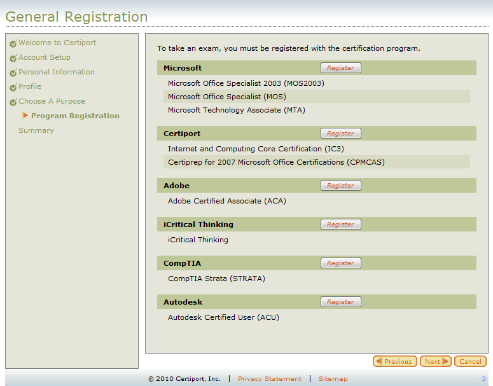Click the Autodesk section header label

coord(183,302)
